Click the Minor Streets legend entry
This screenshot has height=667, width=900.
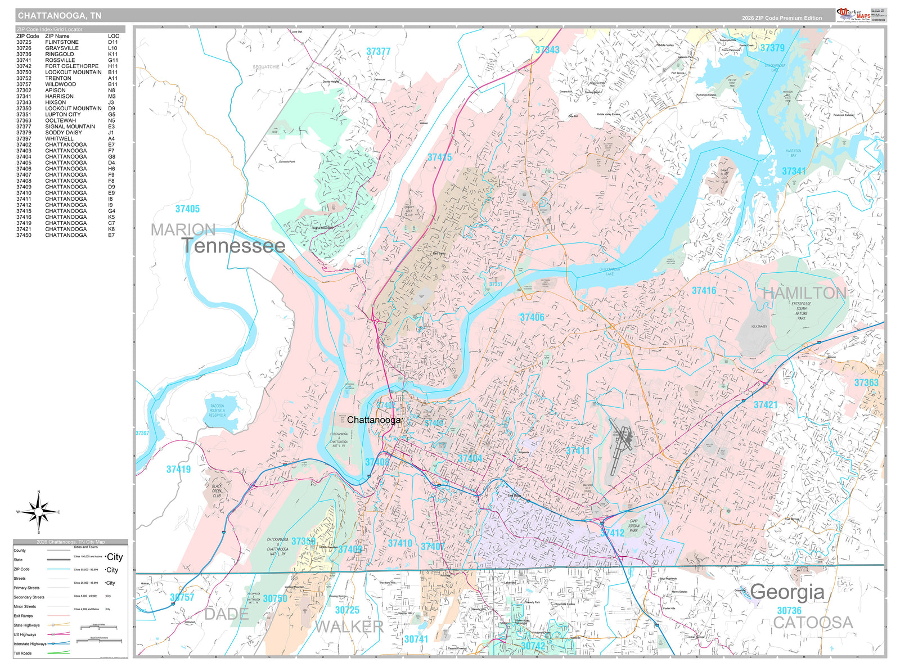42,607
